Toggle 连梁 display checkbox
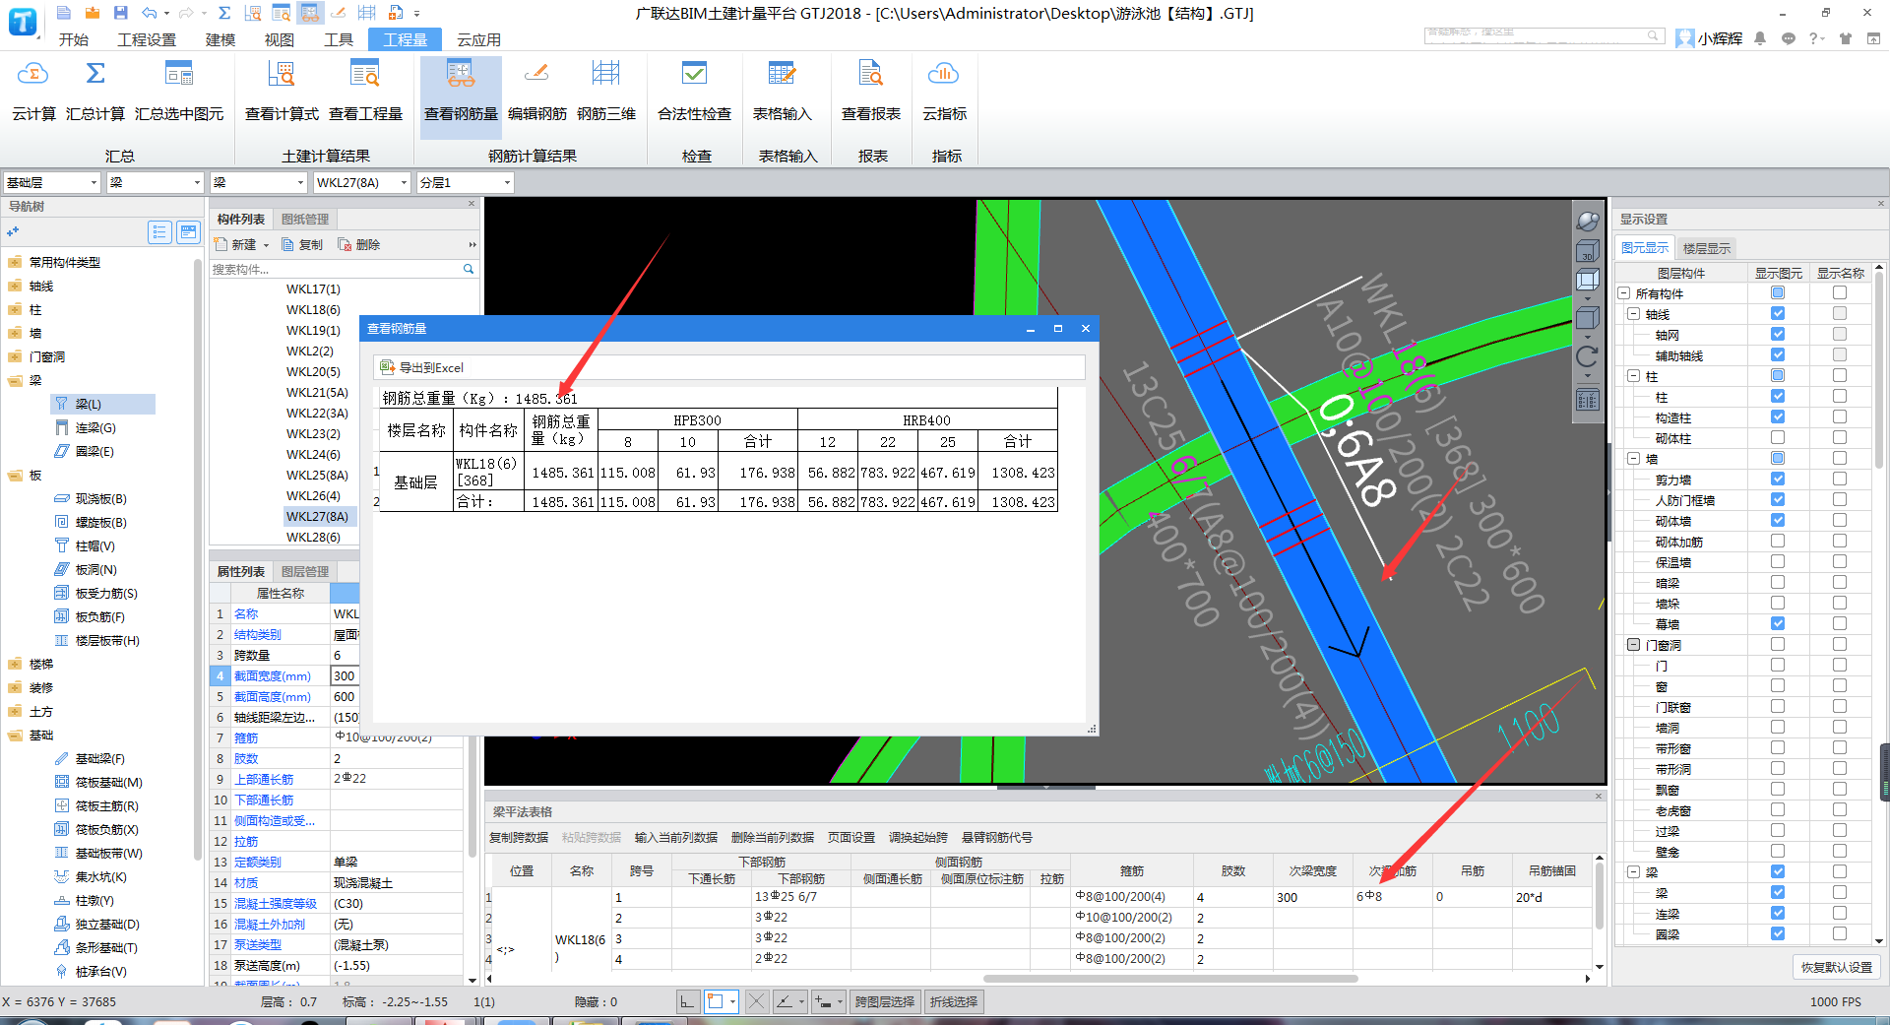The width and height of the screenshot is (1890, 1025). pyautogui.click(x=1778, y=914)
